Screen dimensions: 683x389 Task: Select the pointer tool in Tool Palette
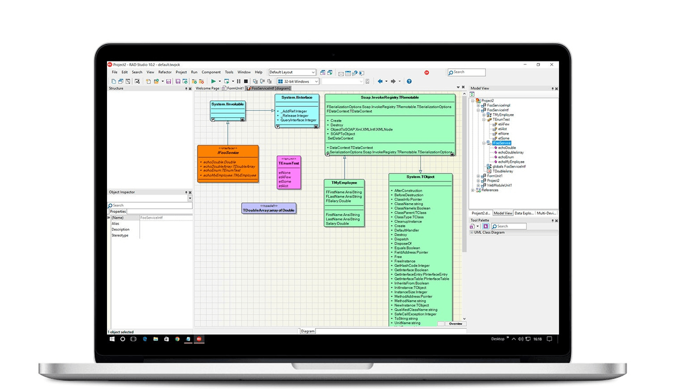point(485,226)
